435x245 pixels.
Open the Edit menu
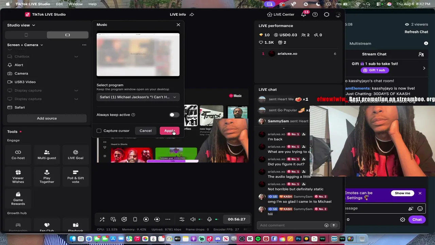pos(59,4)
